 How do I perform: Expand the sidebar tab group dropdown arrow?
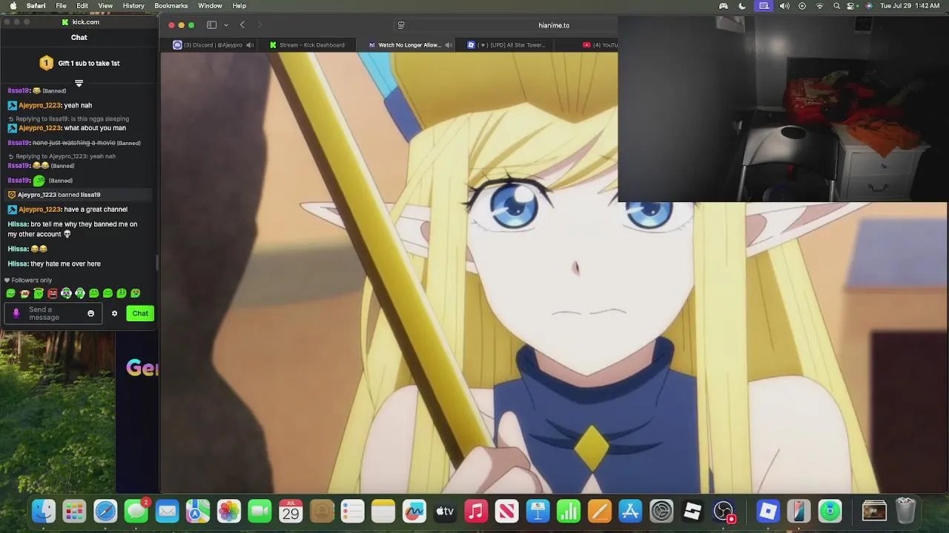pyautogui.click(x=225, y=25)
